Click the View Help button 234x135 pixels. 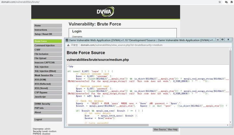click(x=173, y=130)
